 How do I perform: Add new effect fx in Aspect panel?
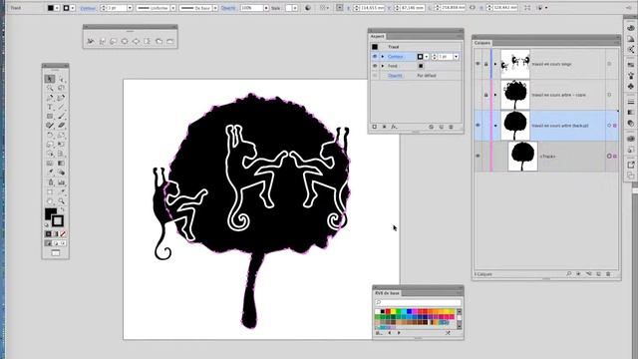point(394,127)
